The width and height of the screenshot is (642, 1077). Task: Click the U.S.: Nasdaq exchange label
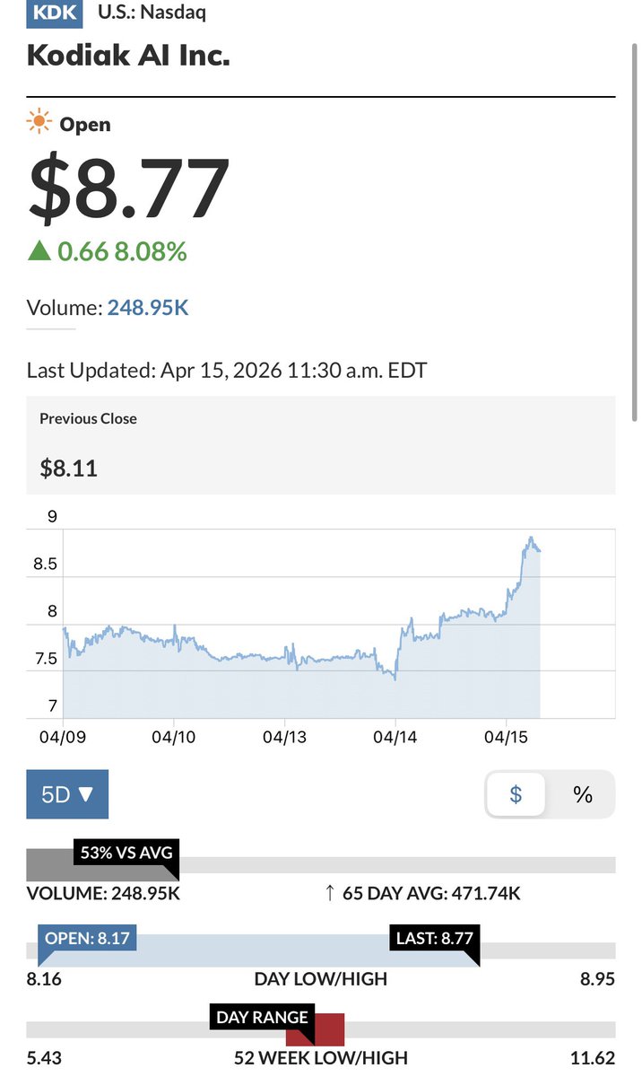[152, 13]
